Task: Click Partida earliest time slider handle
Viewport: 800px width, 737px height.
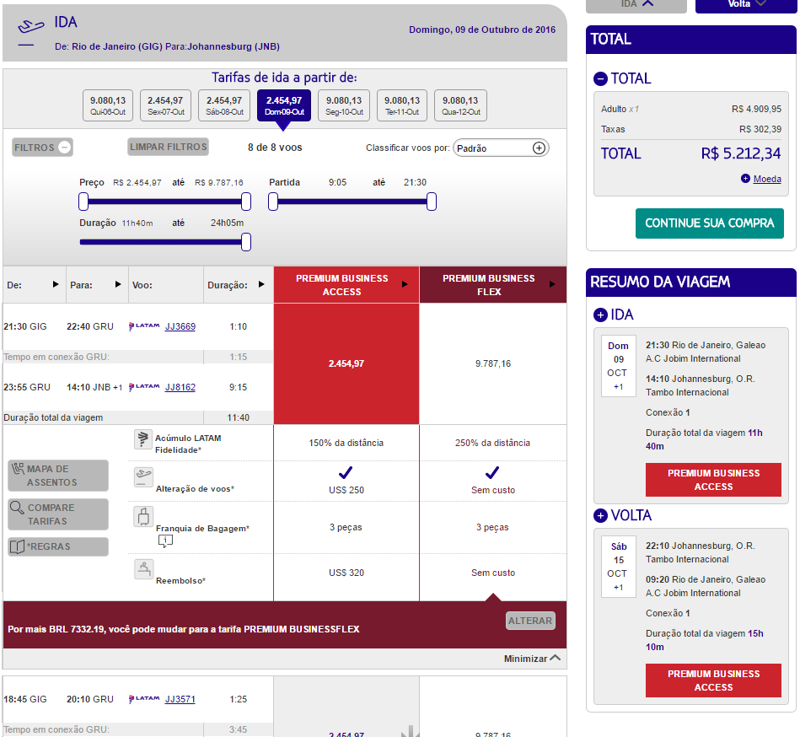Action: pos(273,202)
